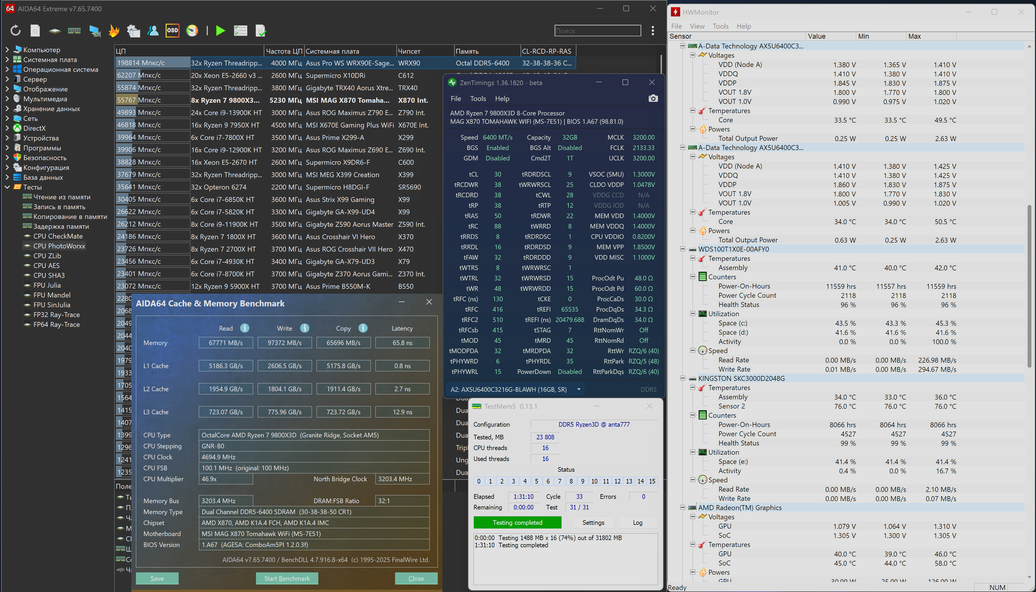Click the Read info icon in the benchmark window
1036x592 pixels.
[244, 328]
